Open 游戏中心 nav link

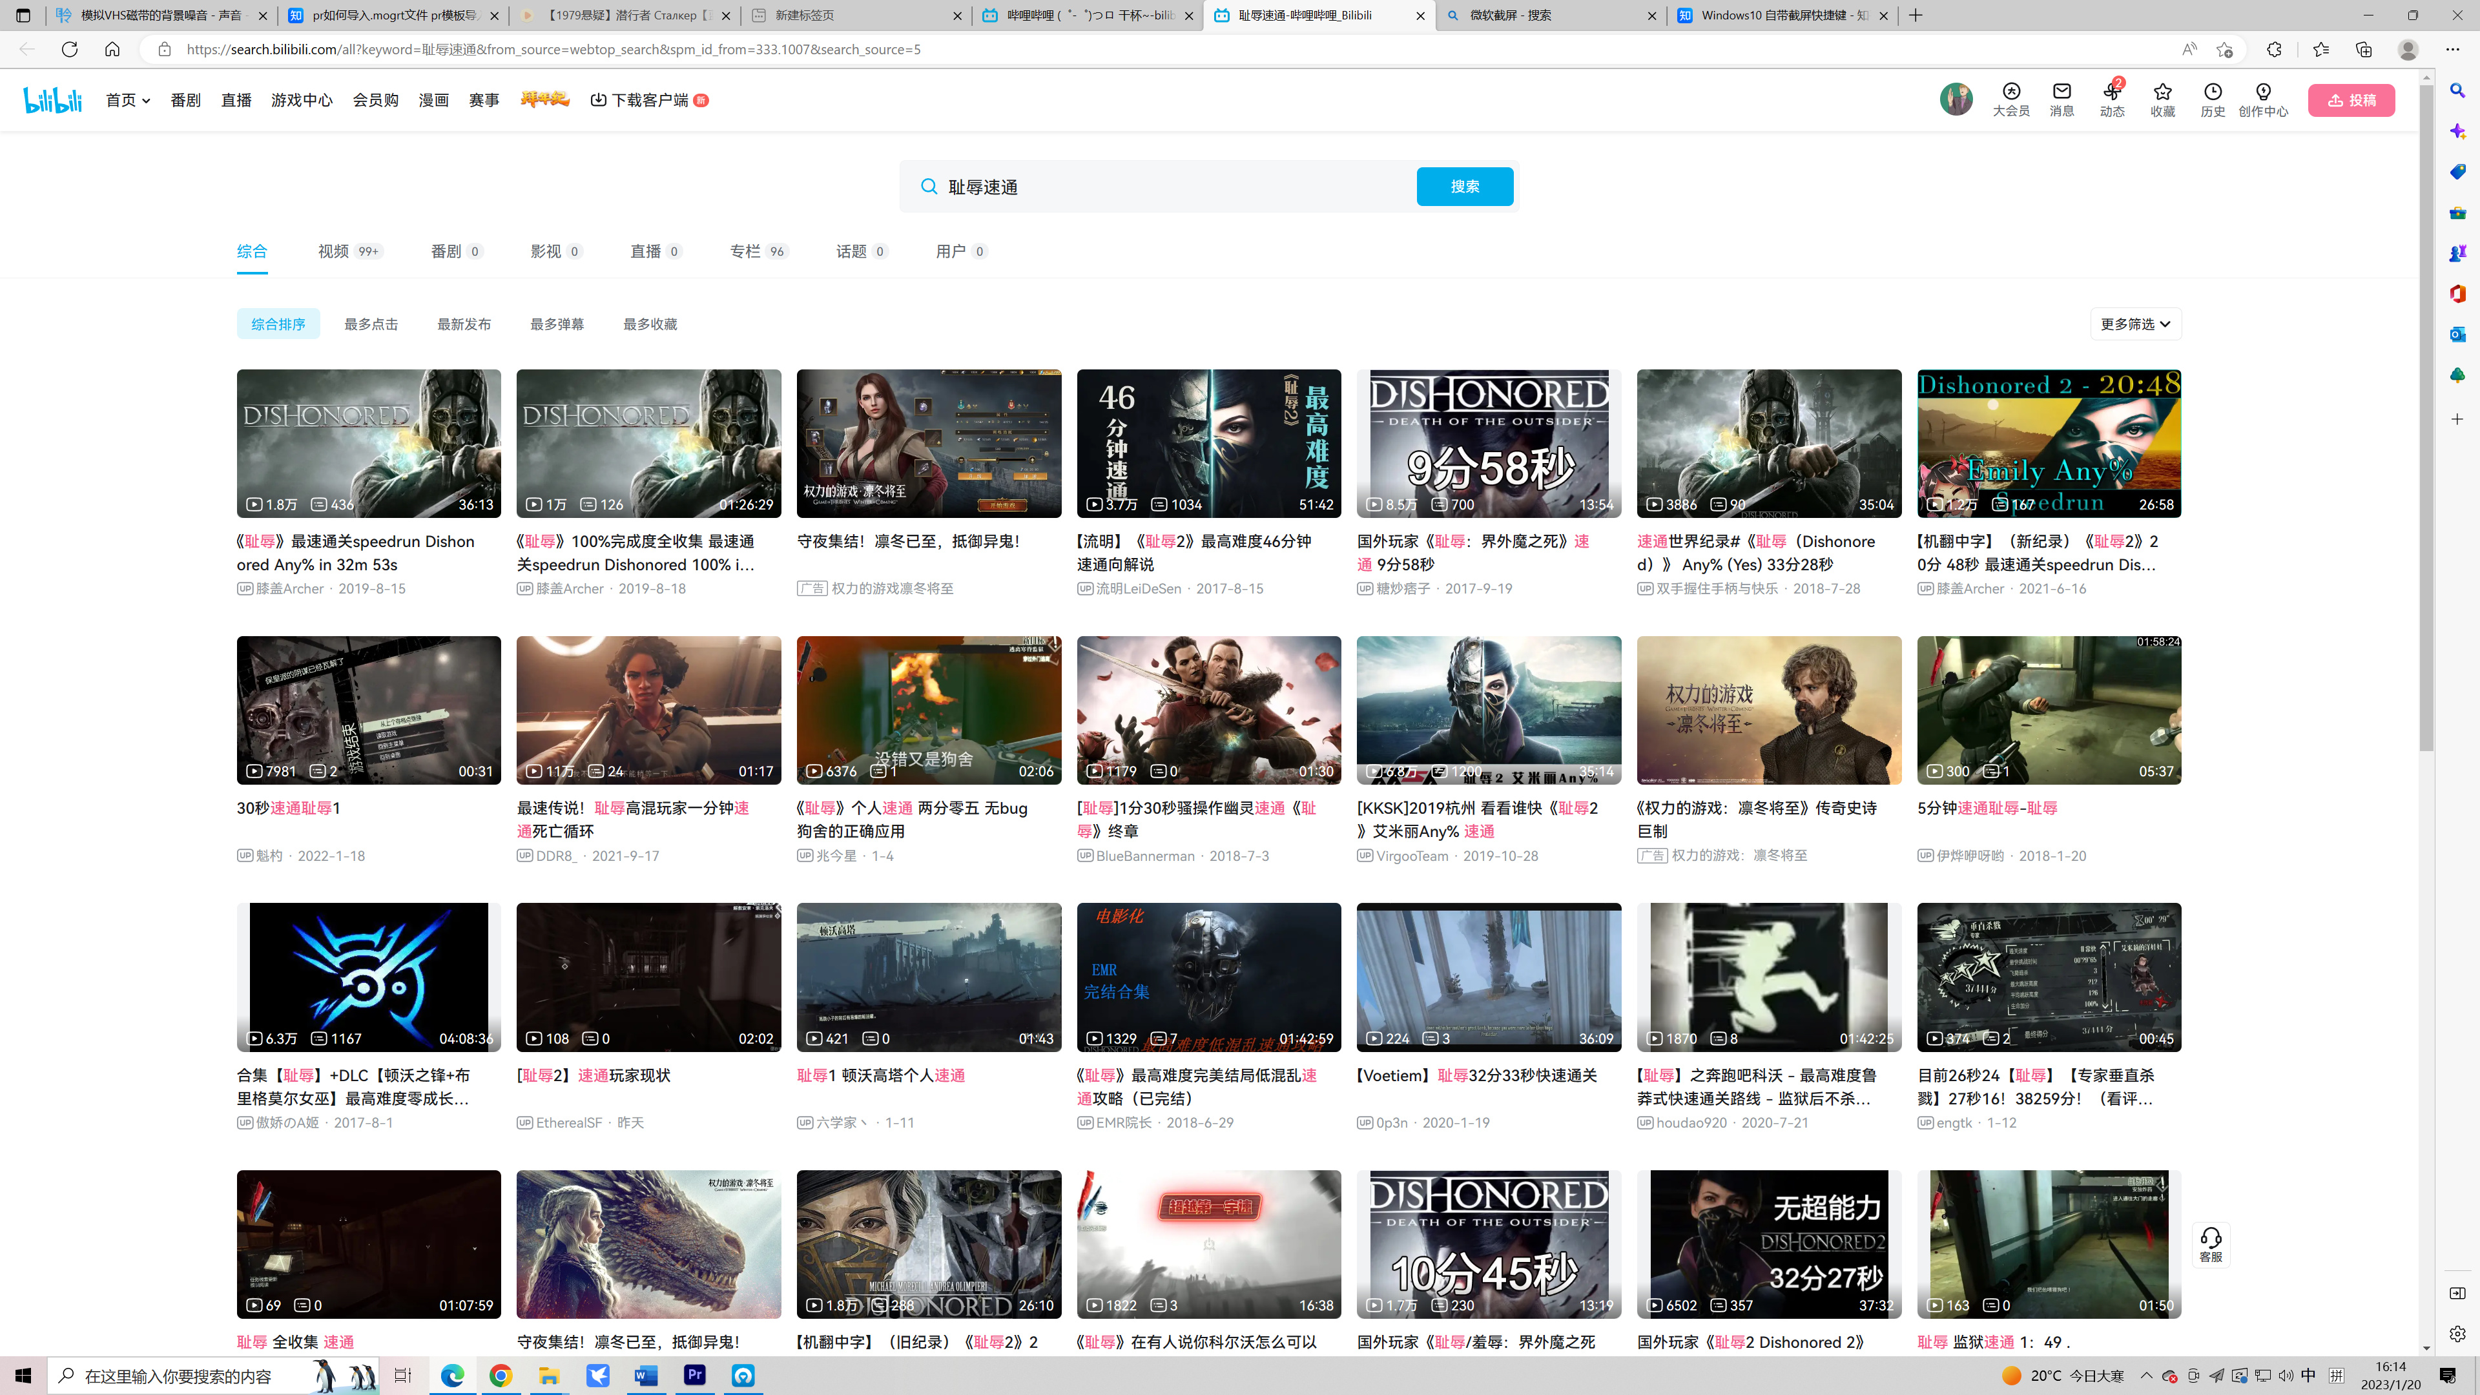point(302,100)
